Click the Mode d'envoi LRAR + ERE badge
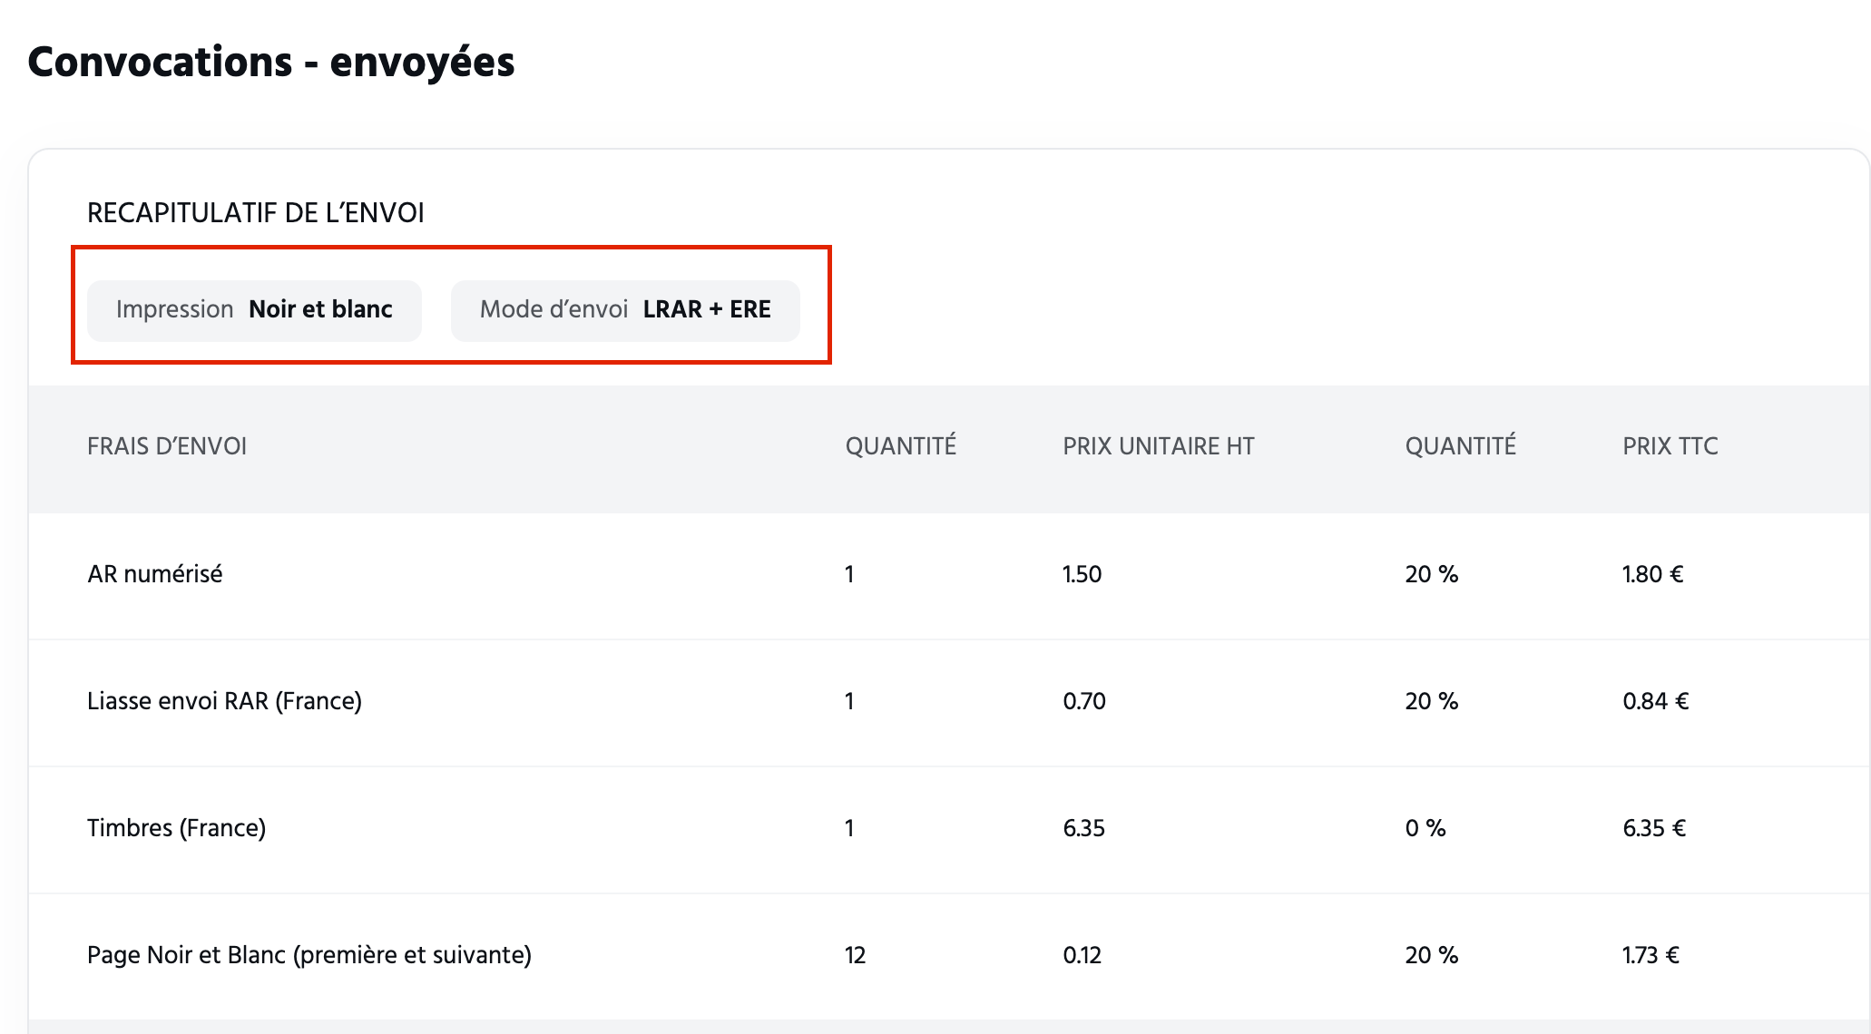This screenshot has width=1871, height=1034. point(625,310)
